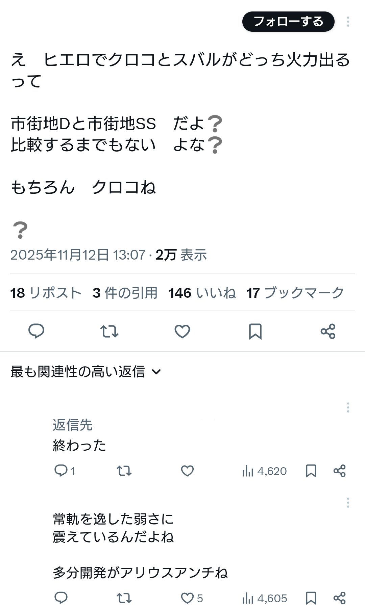Bookmark the main post
Screen dimensions: 365x610
click(x=255, y=331)
